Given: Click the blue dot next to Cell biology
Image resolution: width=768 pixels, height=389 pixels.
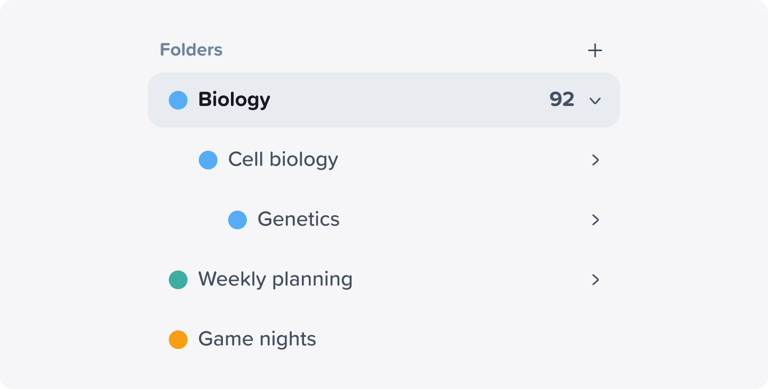Looking at the screenshot, I should click(208, 160).
